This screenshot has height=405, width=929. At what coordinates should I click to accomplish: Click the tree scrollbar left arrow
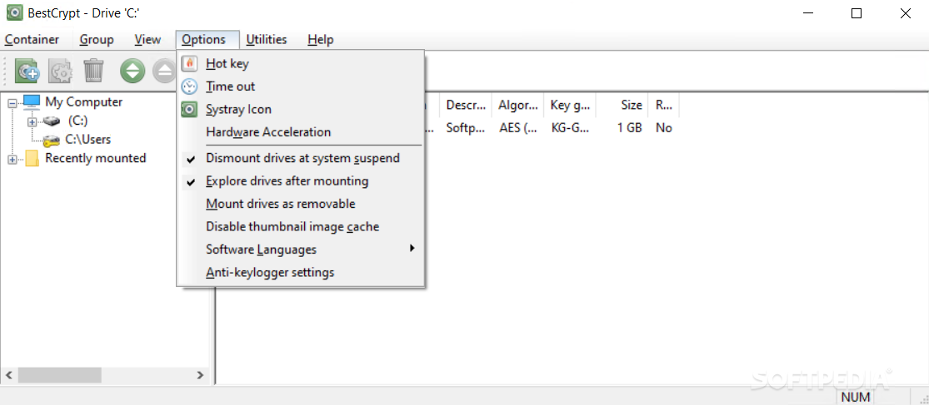point(9,375)
